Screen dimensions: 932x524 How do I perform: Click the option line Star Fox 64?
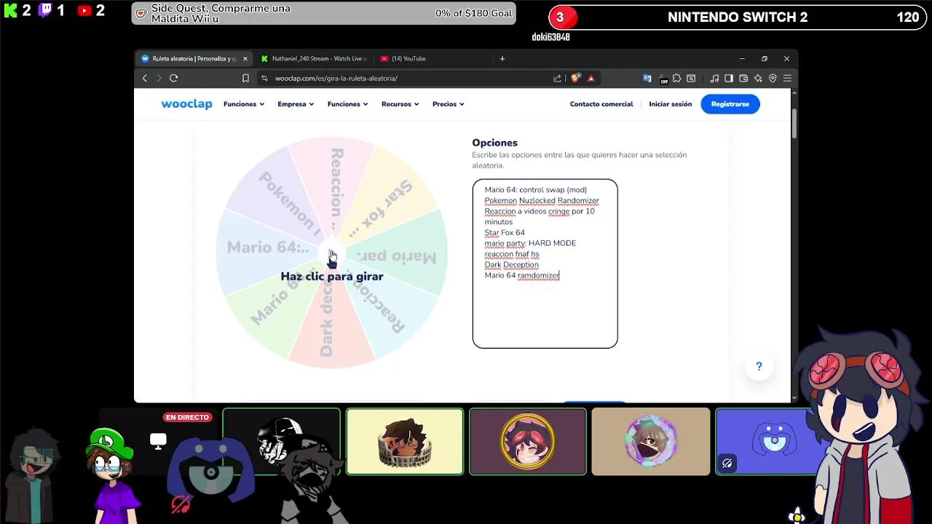click(505, 232)
